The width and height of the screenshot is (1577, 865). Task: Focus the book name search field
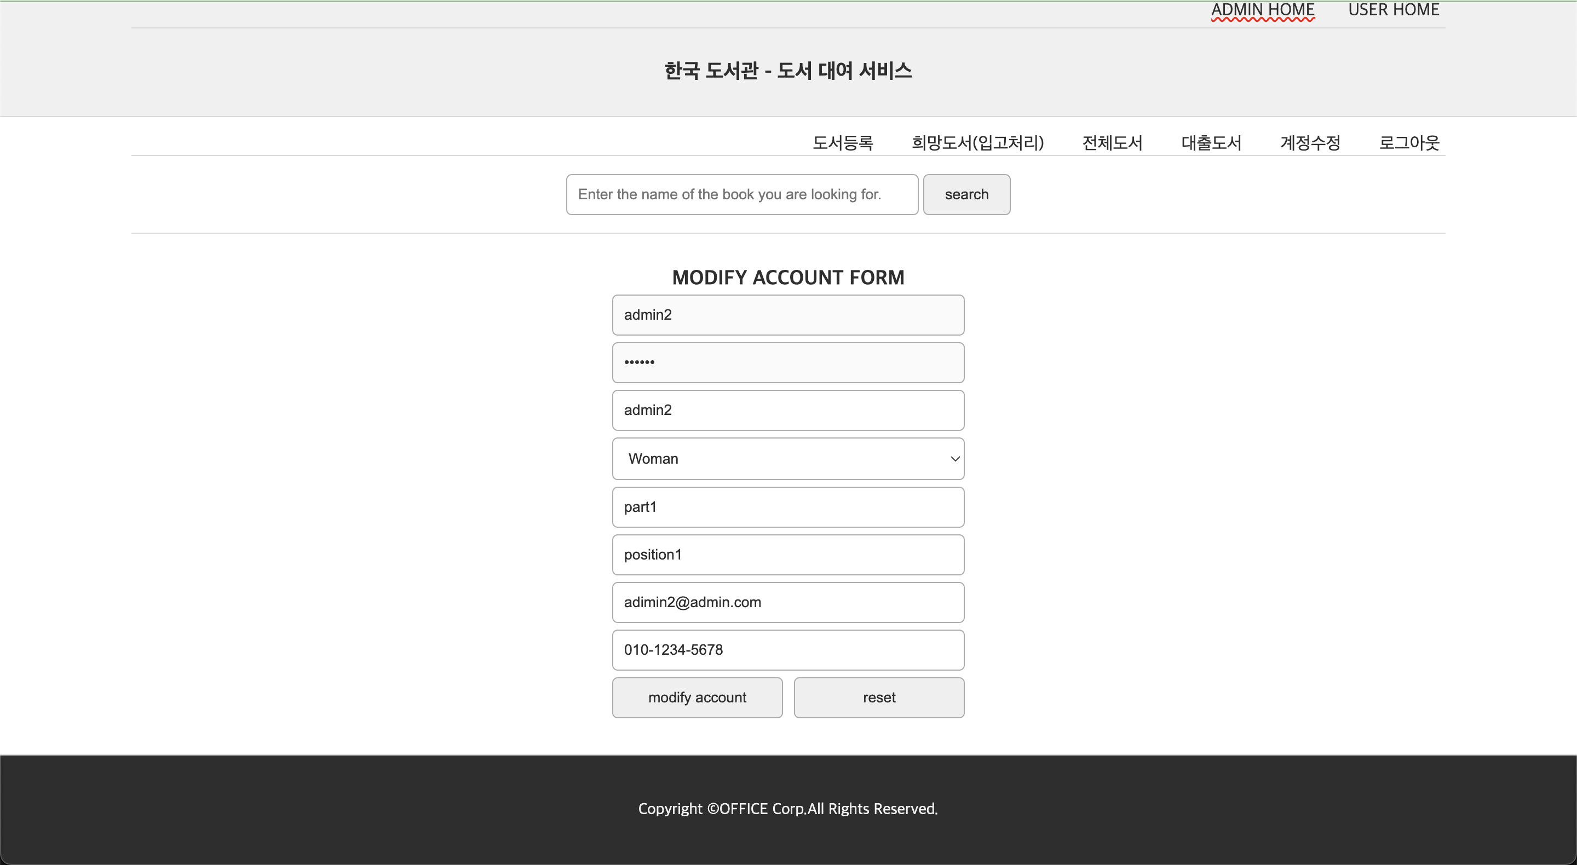[742, 195]
